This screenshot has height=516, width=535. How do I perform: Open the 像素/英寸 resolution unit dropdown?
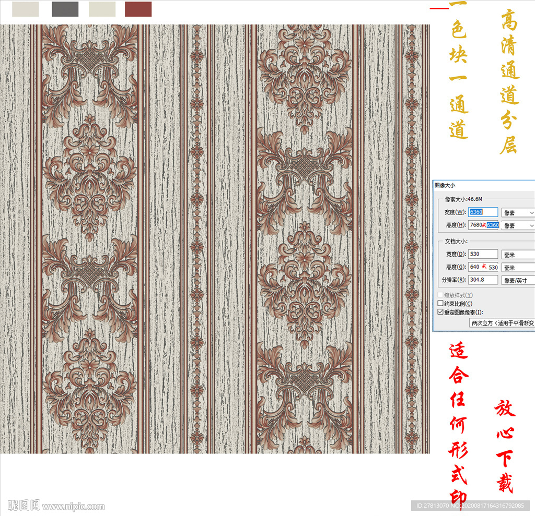point(518,281)
